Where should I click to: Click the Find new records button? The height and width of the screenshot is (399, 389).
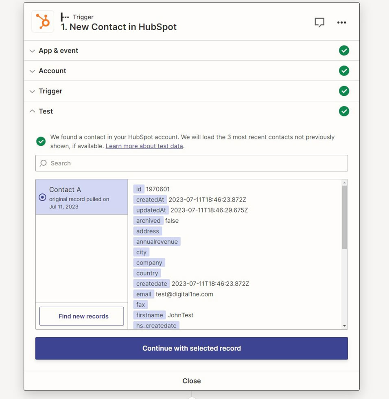tap(81, 316)
